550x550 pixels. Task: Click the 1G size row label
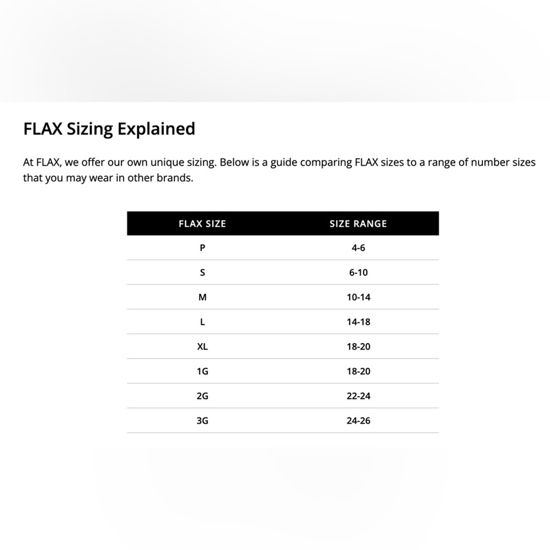coord(202,371)
